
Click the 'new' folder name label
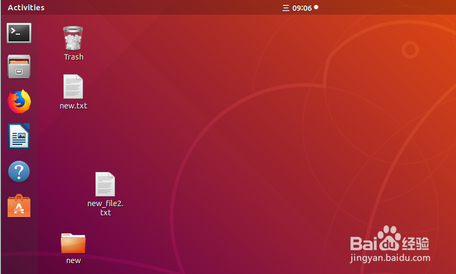(73, 260)
